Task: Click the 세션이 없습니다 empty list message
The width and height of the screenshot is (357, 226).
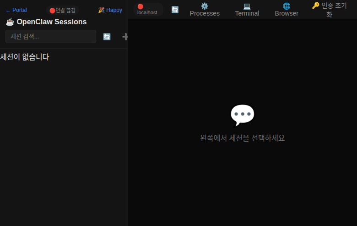Action: pos(25,57)
